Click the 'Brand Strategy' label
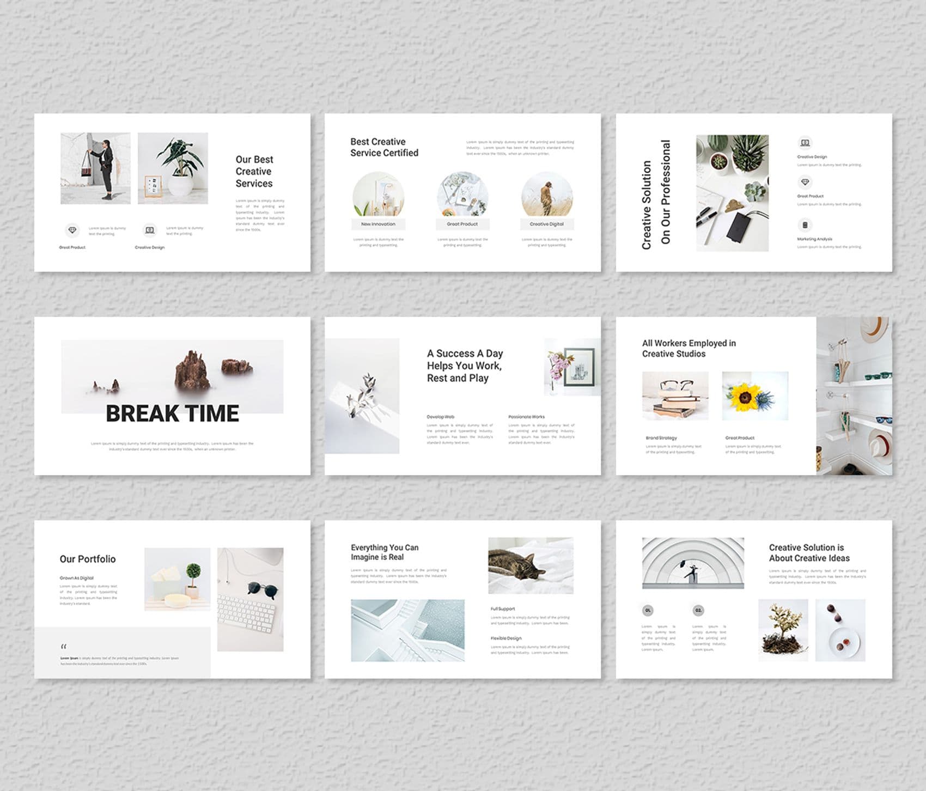This screenshot has width=926, height=791. (x=661, y=438)
